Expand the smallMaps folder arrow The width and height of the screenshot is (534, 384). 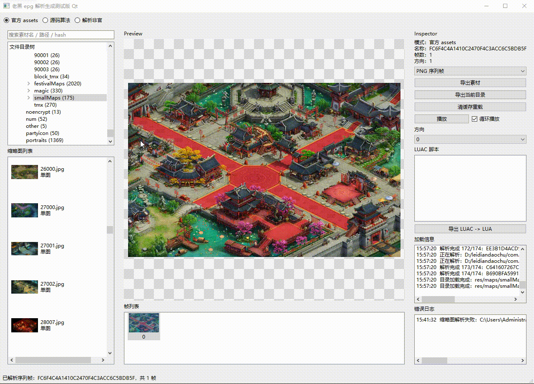tap(28, 98)
